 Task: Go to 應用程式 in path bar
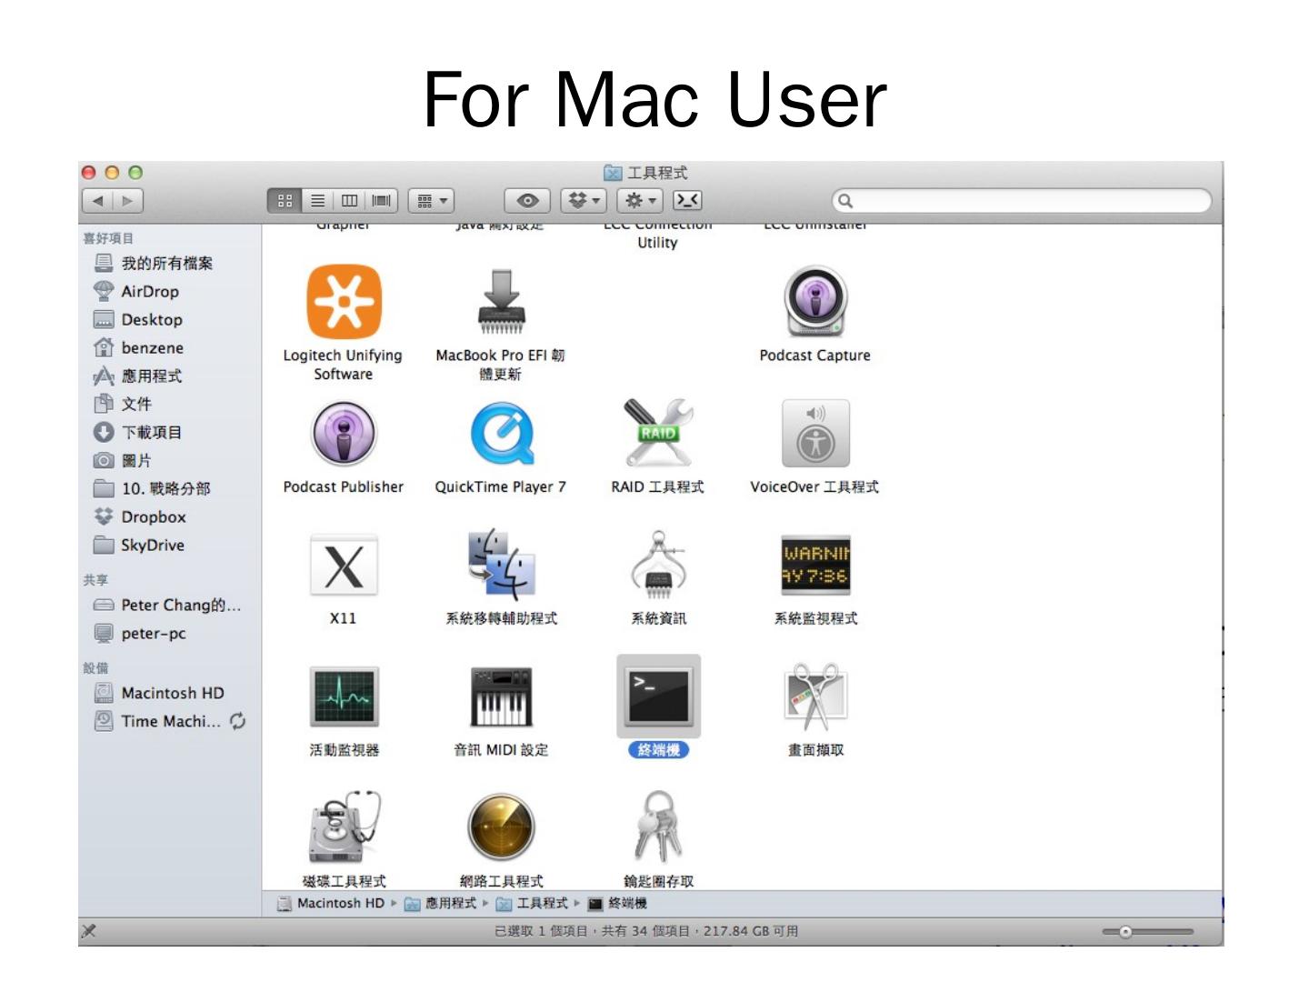441,904
